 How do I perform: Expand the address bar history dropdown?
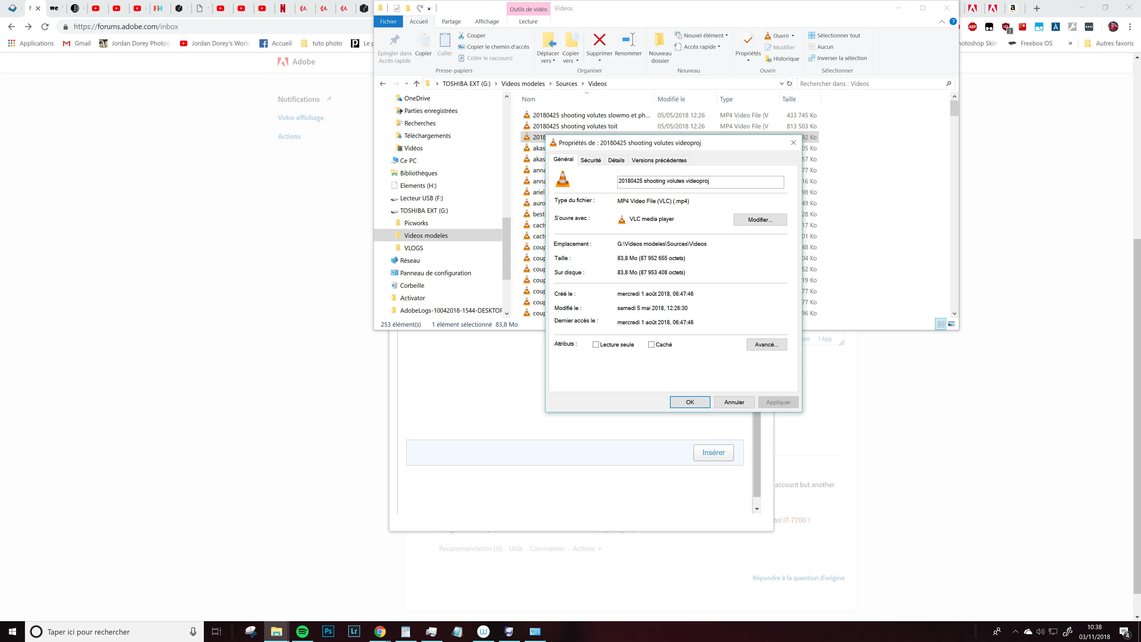coord(781,84)
